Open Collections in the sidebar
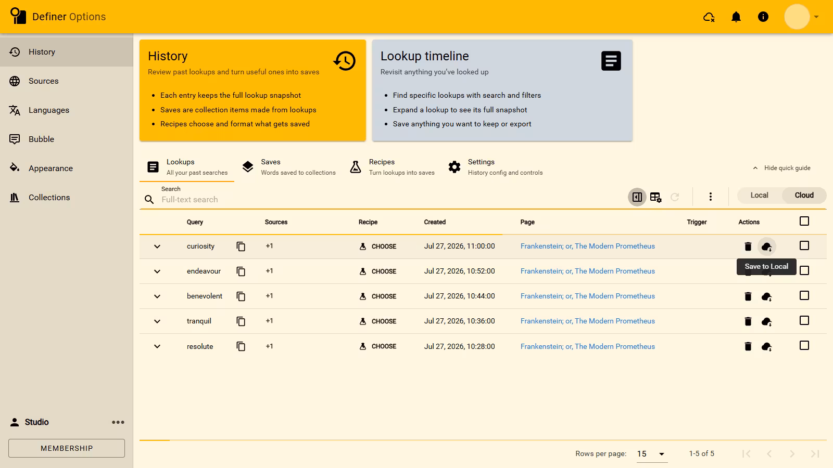 tap(67, 198)
